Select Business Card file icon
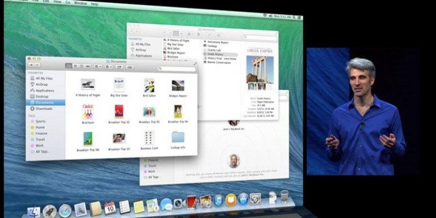 [149, 138]
